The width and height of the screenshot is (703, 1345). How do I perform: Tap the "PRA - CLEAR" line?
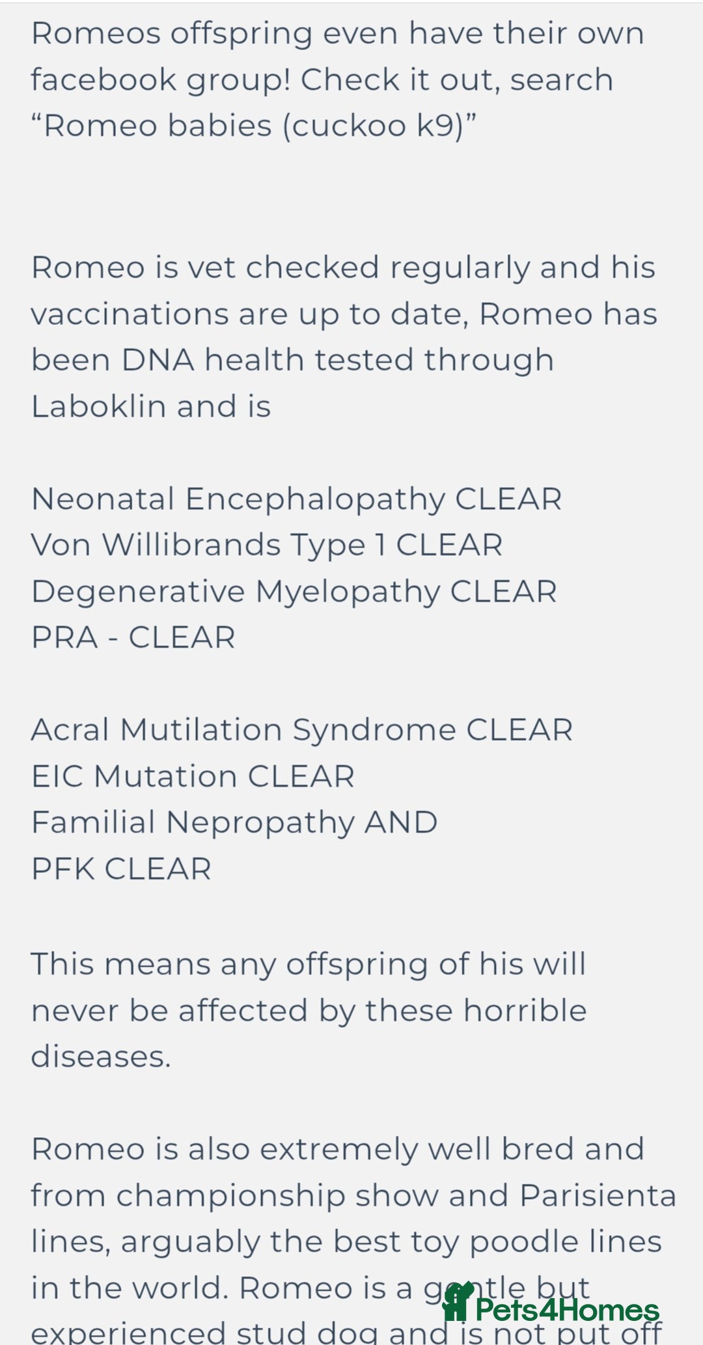(x=133, y=637)
